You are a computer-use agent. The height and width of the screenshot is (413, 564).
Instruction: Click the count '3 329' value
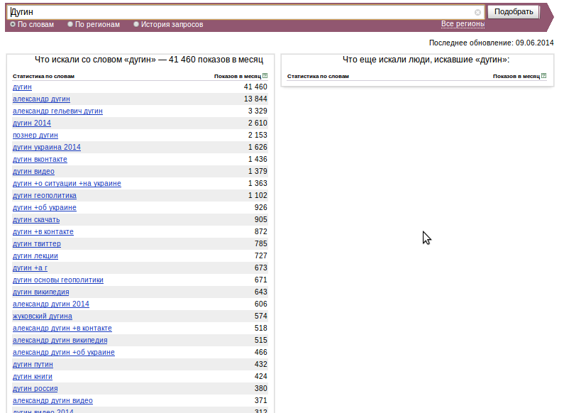click(258, 111)
